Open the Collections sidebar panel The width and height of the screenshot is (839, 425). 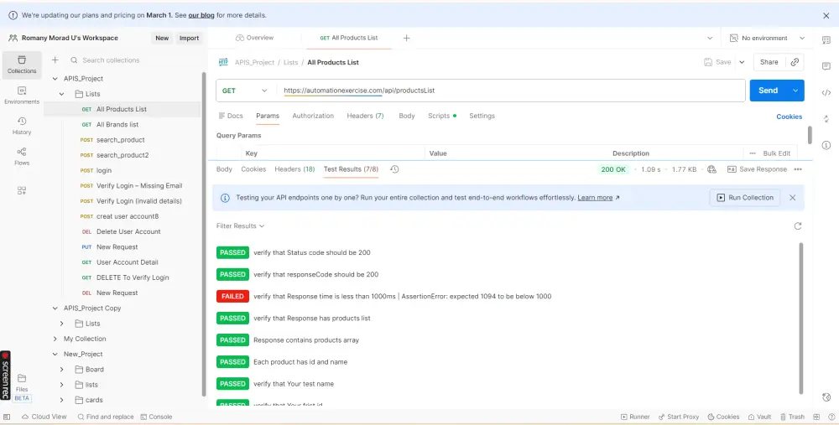click(x=22, y=65)
